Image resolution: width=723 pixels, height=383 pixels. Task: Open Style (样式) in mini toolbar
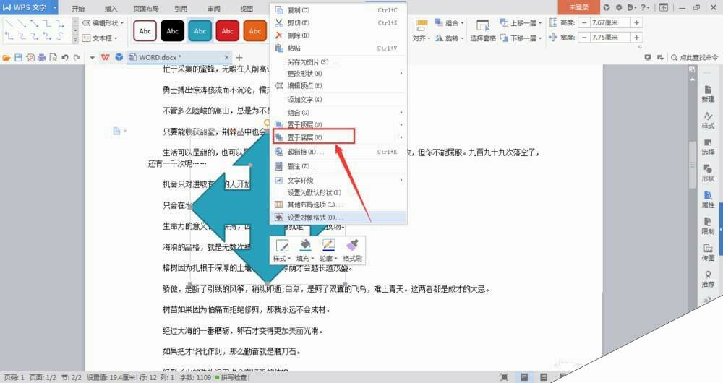[282, 250]
